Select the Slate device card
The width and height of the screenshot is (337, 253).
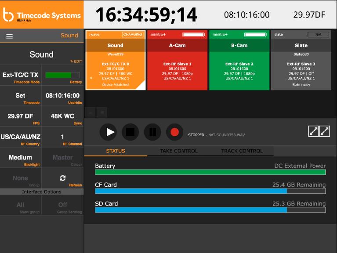[301, 60]
